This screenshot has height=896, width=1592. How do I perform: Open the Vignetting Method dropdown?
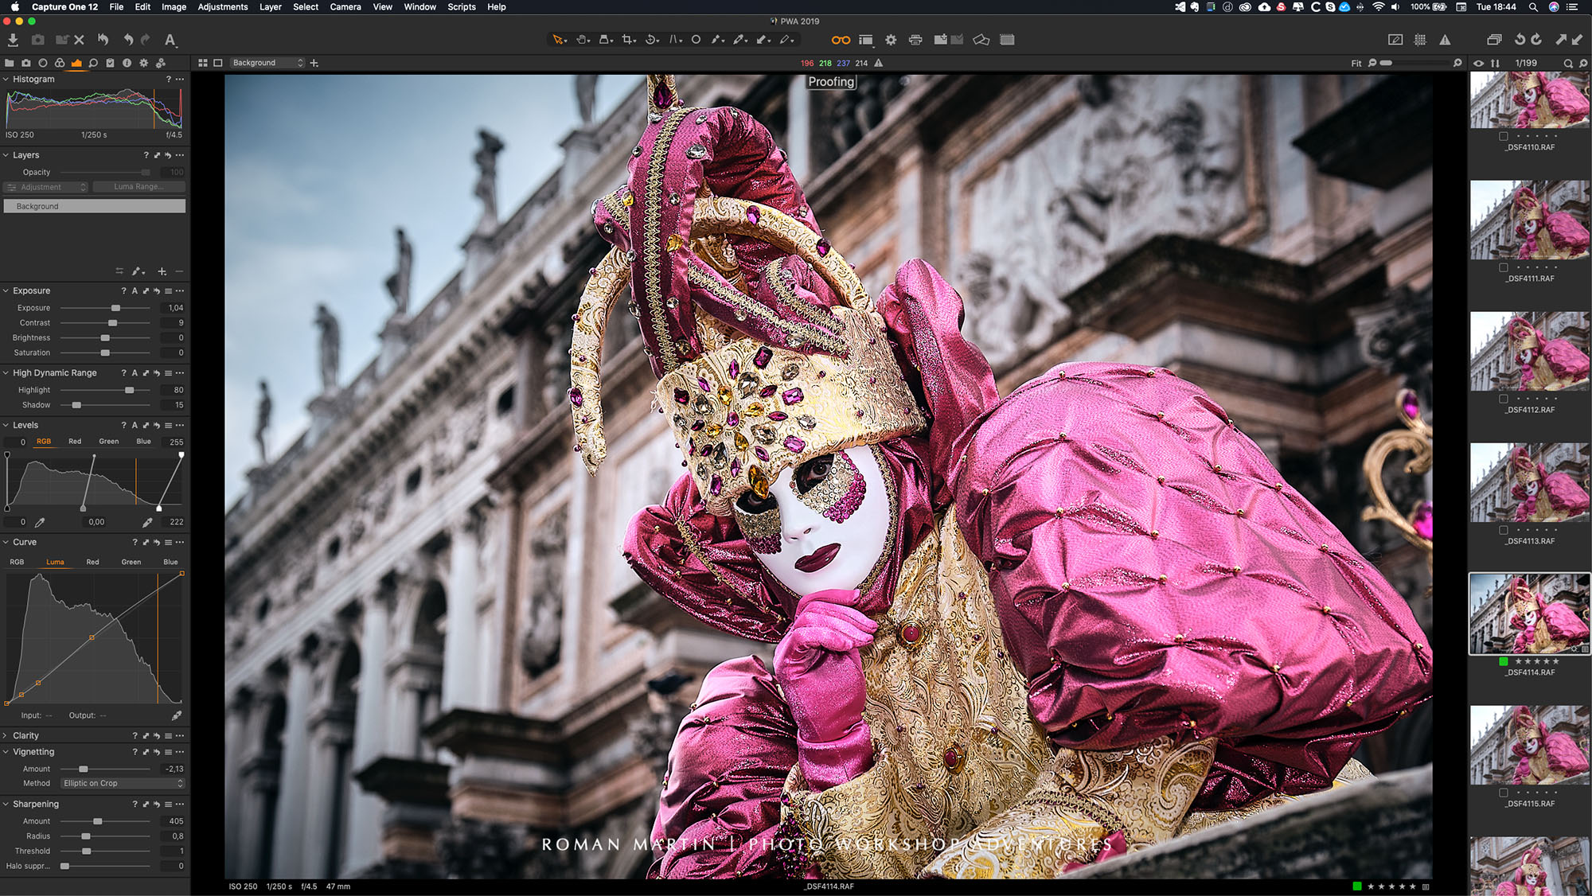point(123,784)
